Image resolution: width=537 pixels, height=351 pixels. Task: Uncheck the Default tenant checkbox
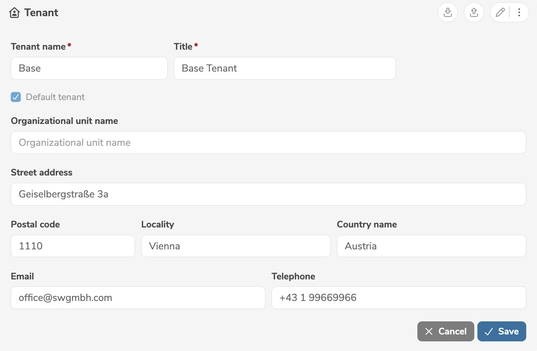tap(16, 97)
